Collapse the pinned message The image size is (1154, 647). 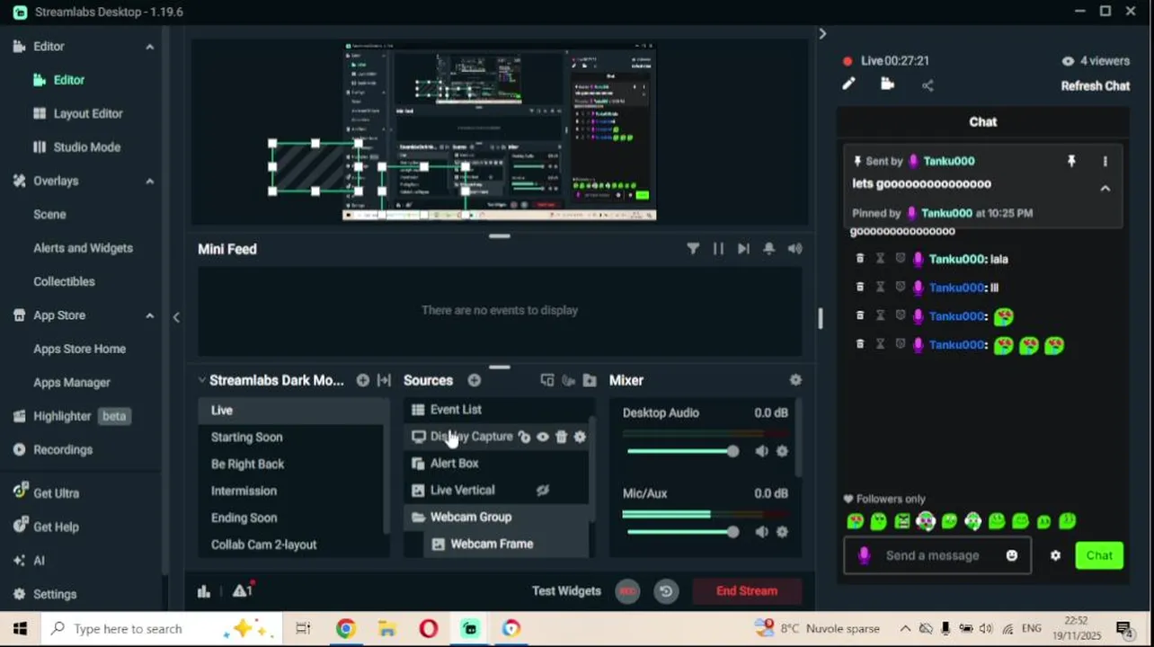[1105, 189]
